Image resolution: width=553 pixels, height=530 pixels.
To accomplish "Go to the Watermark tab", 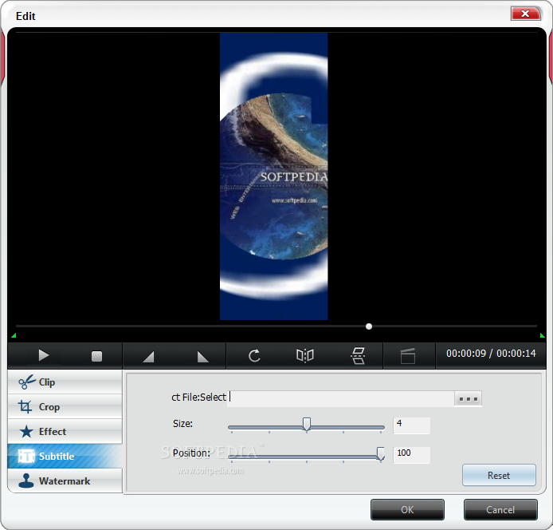I will 65,481.
